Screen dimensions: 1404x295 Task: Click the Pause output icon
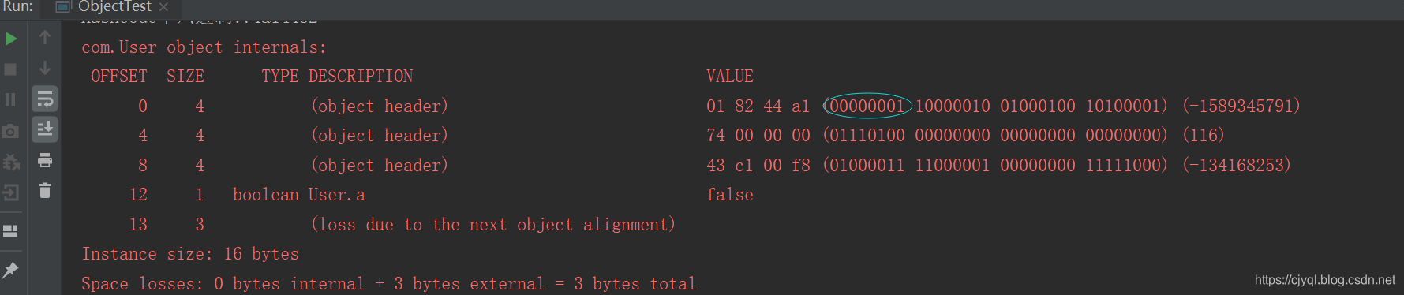[11, 99]
